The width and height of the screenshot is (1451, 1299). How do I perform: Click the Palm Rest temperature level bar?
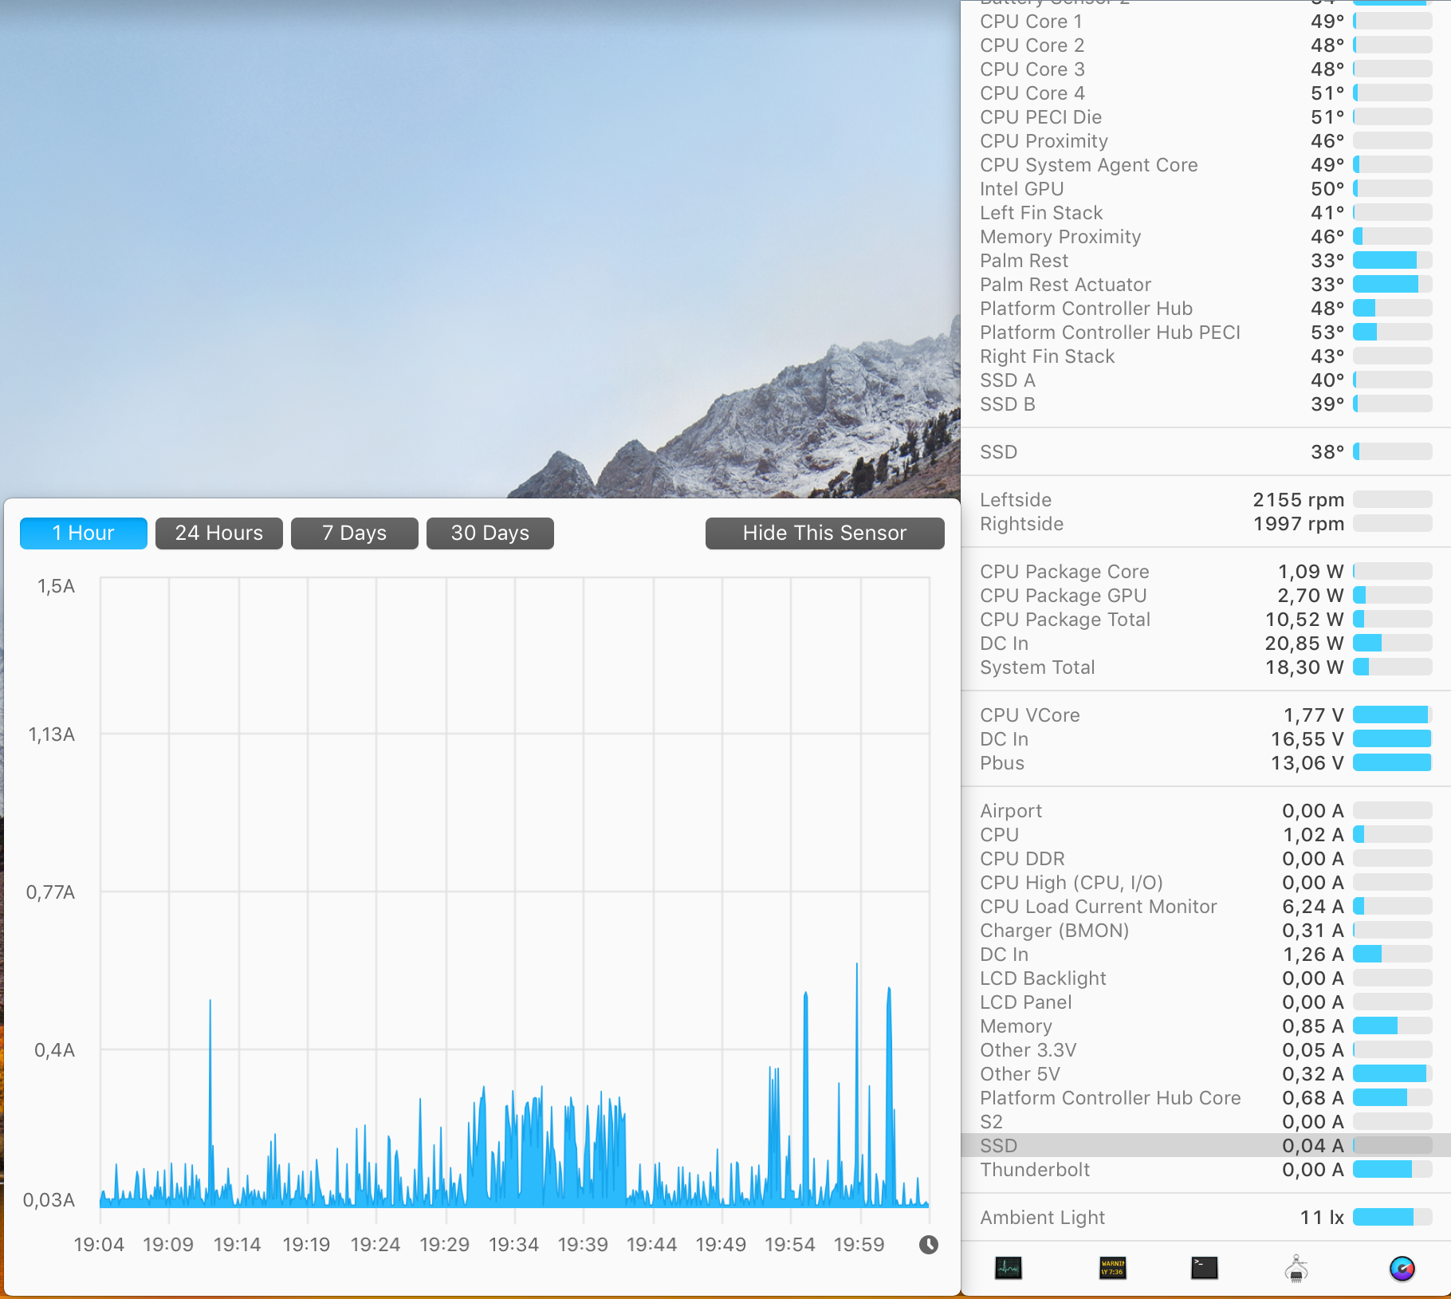pyautogui.click(x=1392, y=261)
